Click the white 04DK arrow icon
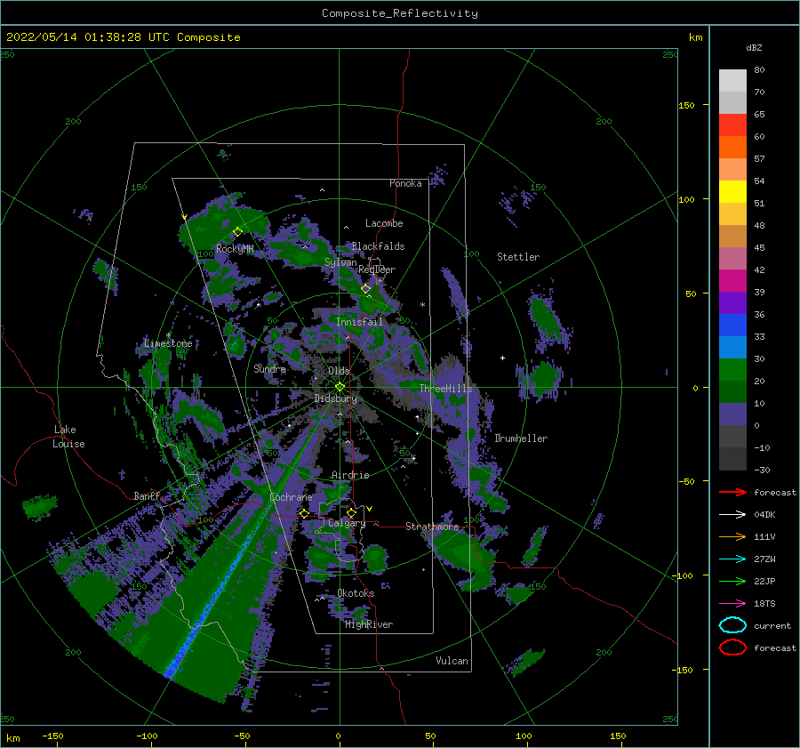Screen dimensions: 800x748 point(732,515)
